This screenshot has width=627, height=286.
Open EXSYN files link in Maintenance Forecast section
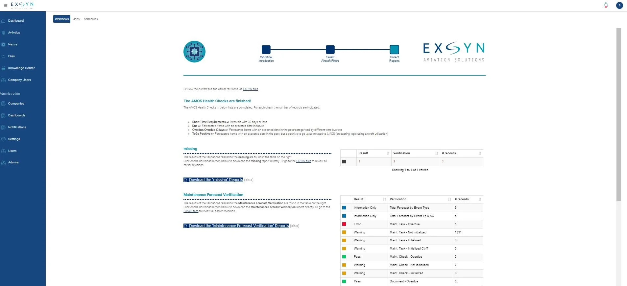191,211
